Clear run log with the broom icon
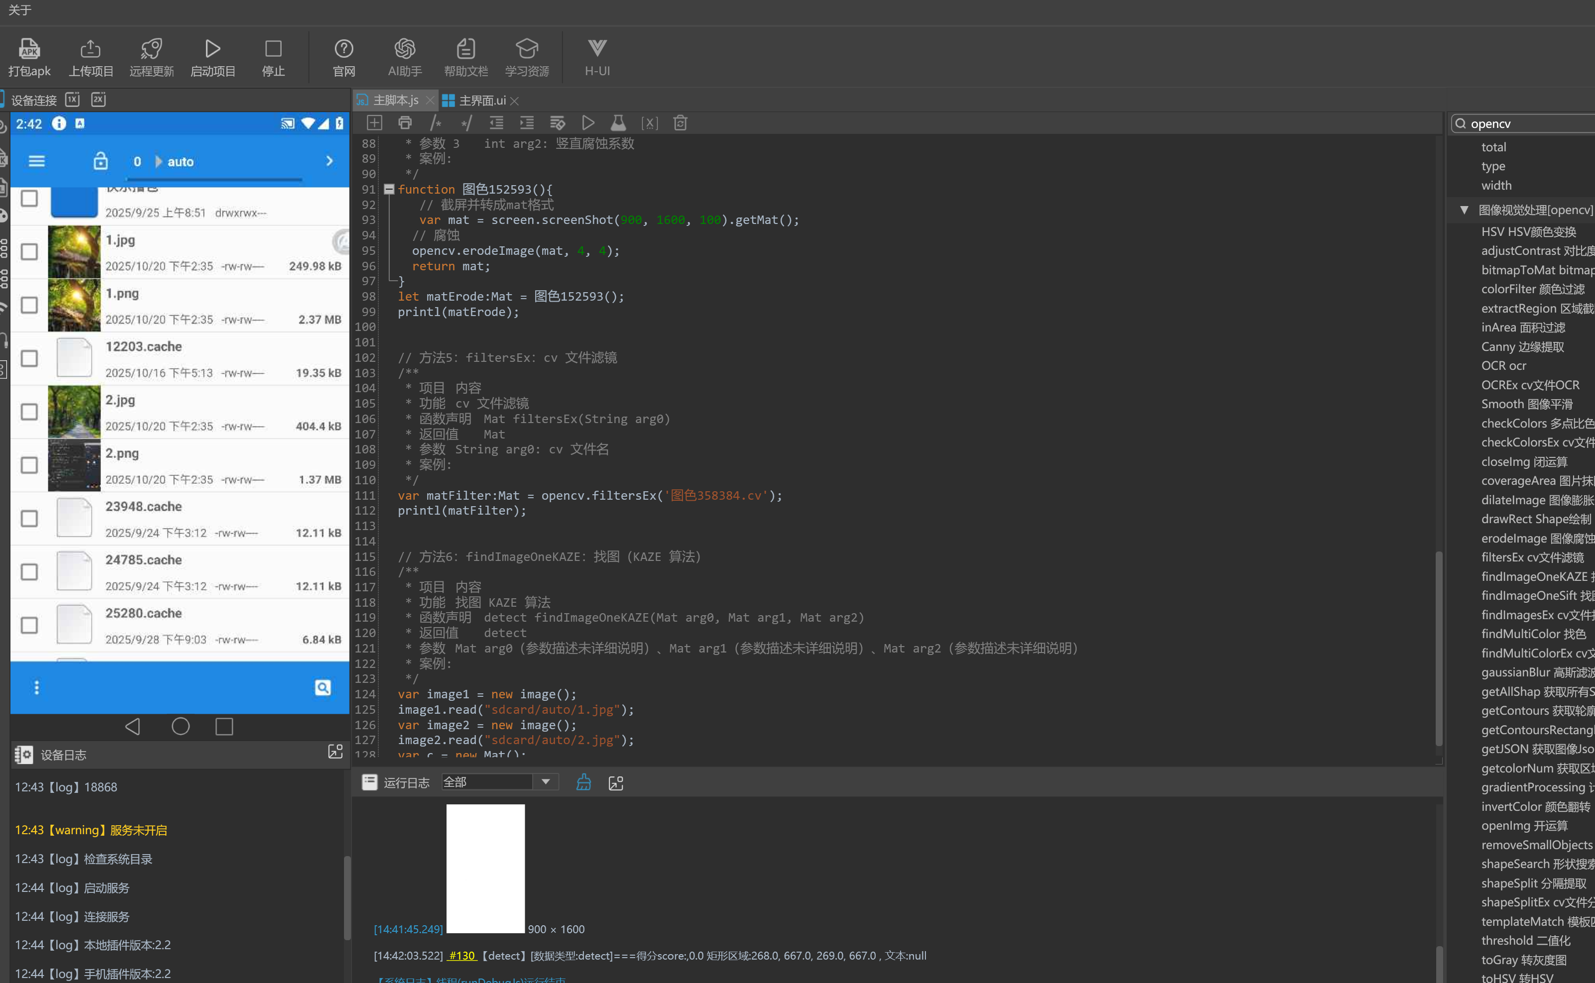 coord(583,782)
